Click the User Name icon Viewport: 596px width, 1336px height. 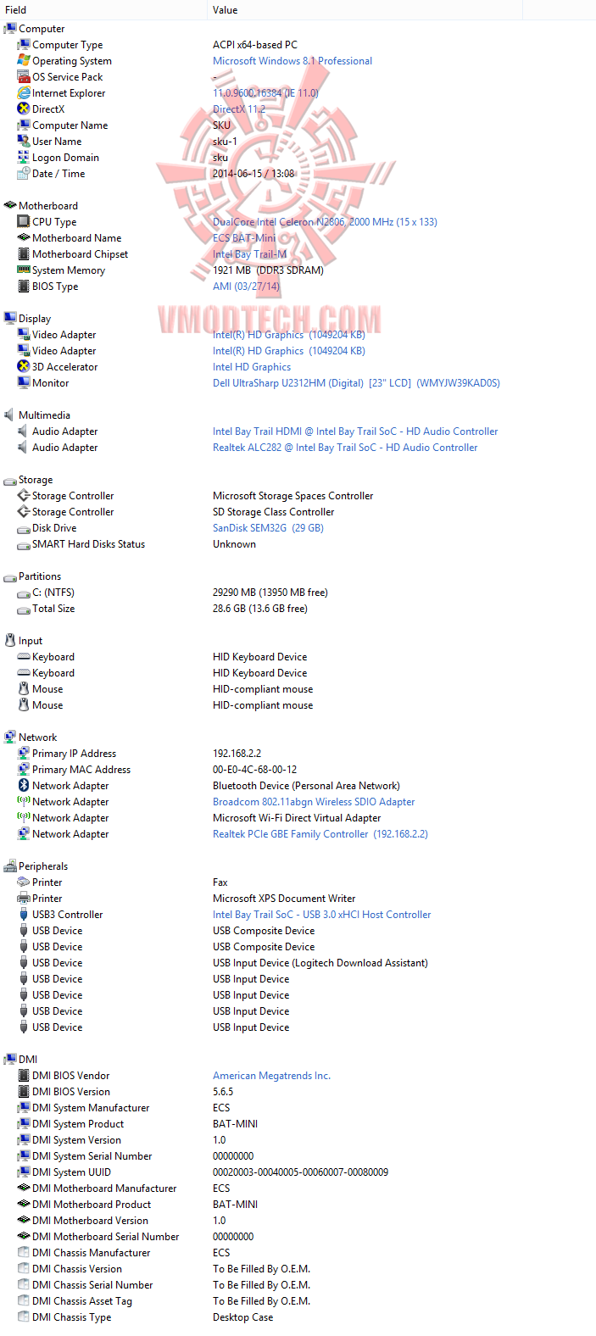24,142
